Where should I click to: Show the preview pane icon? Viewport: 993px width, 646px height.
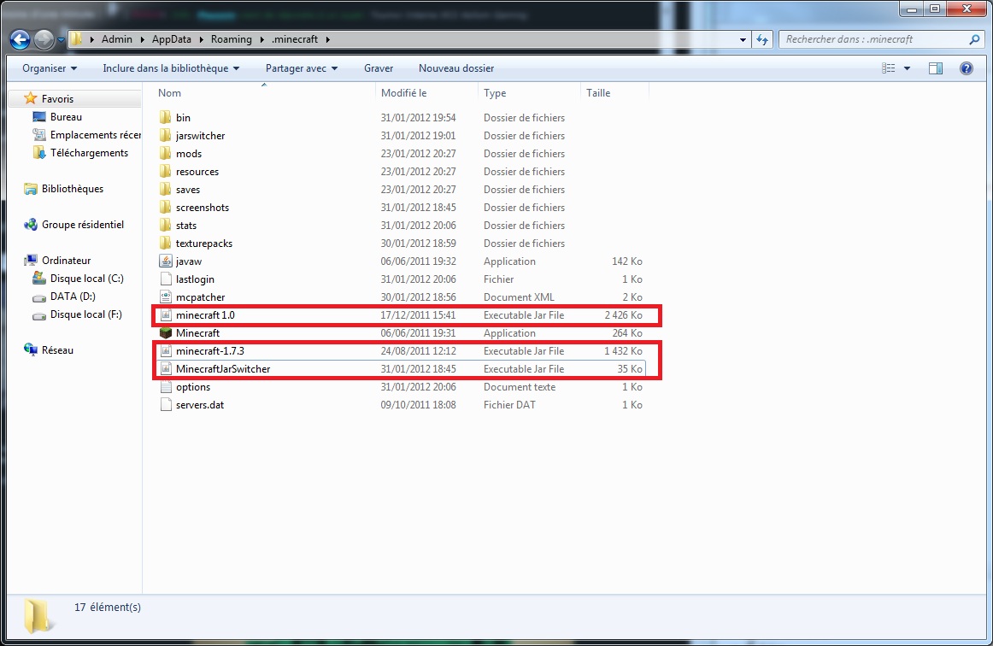click(x=936, y=68)
